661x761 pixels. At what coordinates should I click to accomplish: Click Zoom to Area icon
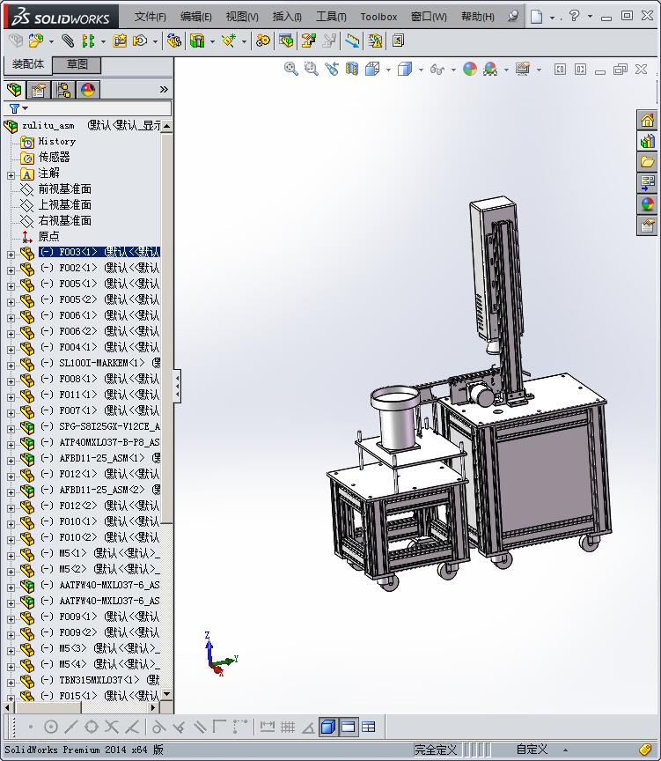312,69
